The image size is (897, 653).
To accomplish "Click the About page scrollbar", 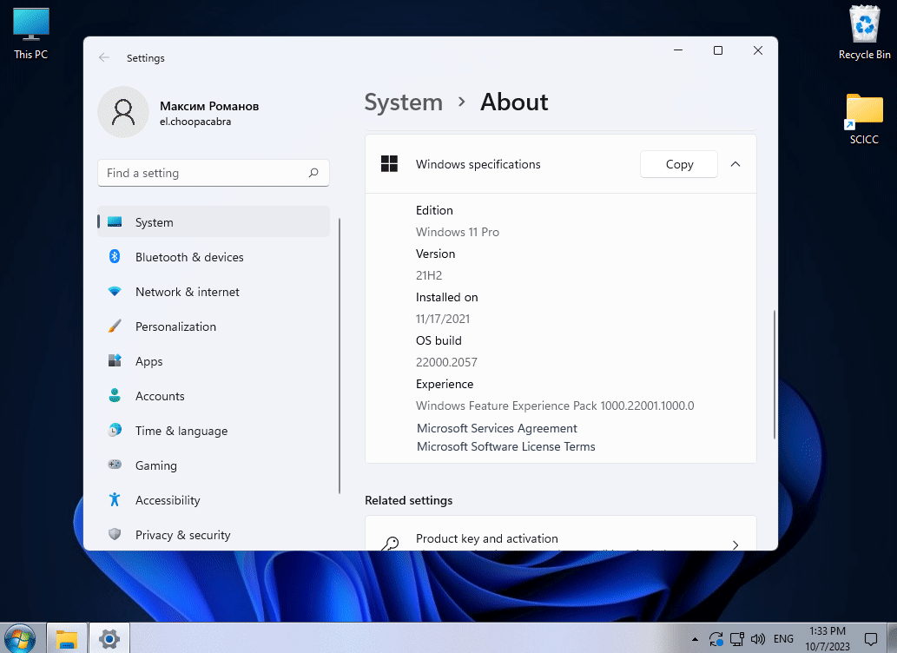I will 774,374.
